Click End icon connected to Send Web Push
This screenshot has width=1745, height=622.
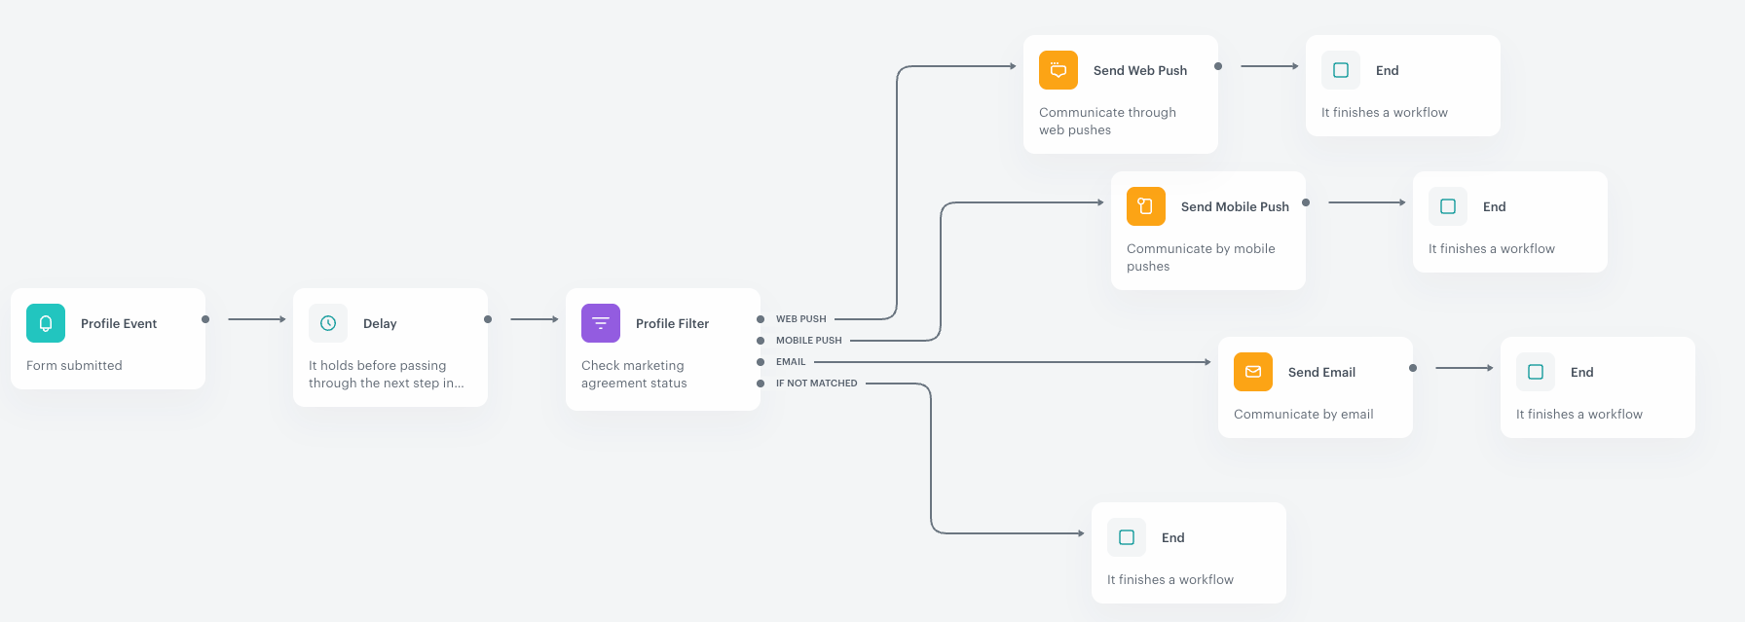1341,70
